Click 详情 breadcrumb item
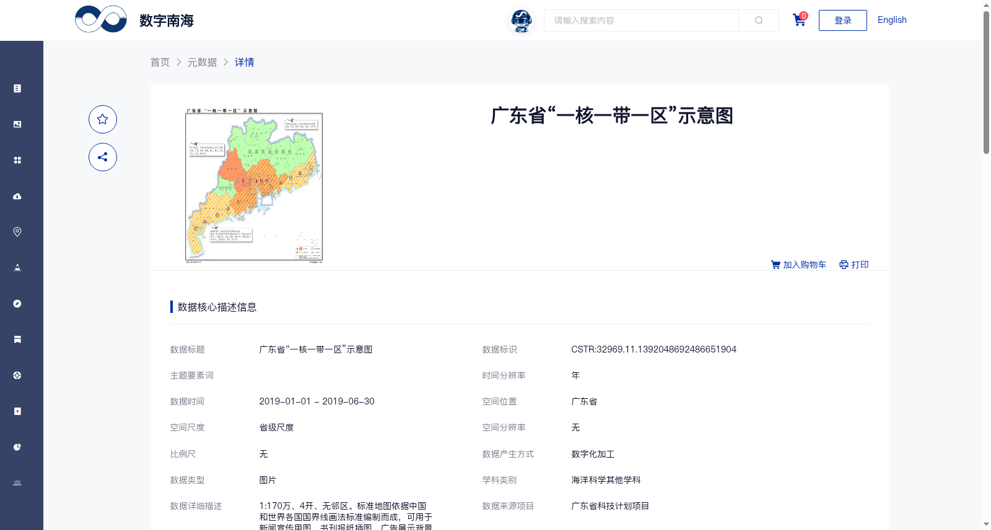The width and height of the screenshot is (991, 530). click(244, 62)
